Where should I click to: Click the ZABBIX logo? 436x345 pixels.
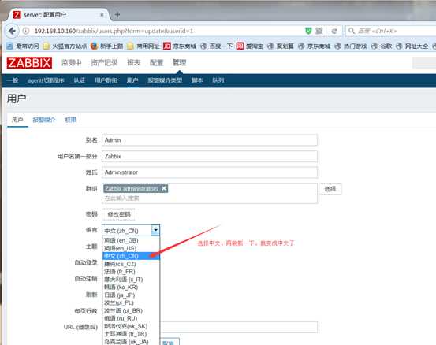pos(29,63)
